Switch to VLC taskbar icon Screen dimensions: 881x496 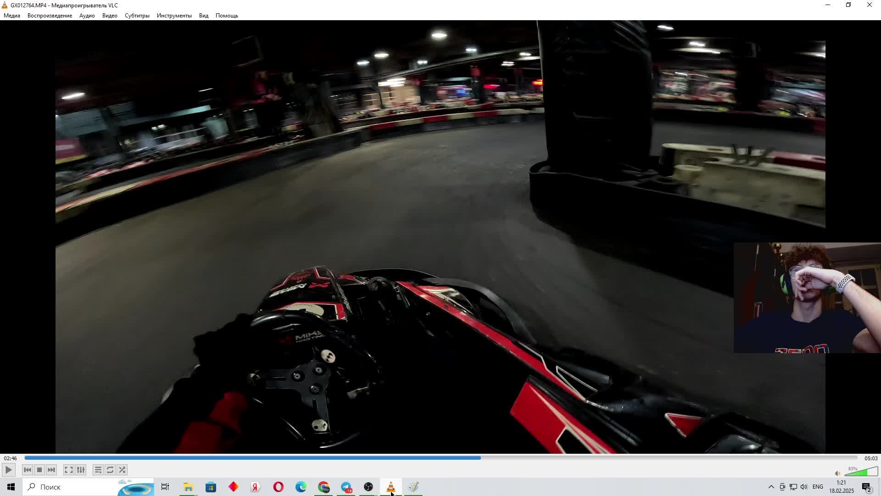click(x=391, y=487)
